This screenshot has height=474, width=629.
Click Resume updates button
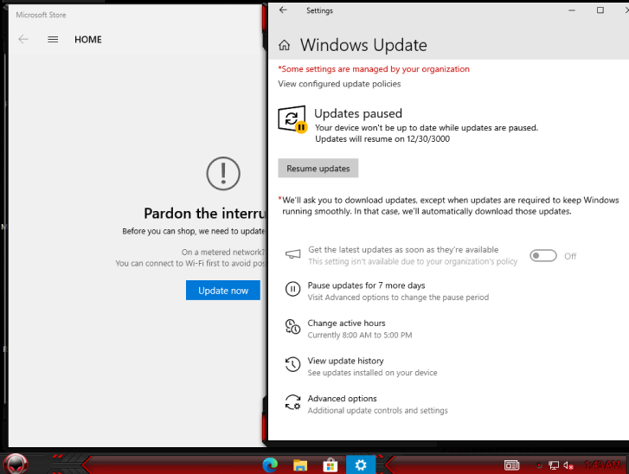[318, 169]
